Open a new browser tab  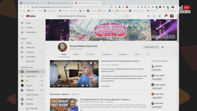[104, 3]
